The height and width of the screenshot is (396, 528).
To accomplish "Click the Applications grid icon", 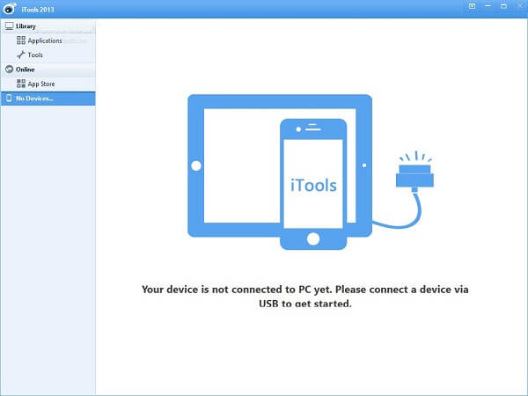I will coord(21,40).
